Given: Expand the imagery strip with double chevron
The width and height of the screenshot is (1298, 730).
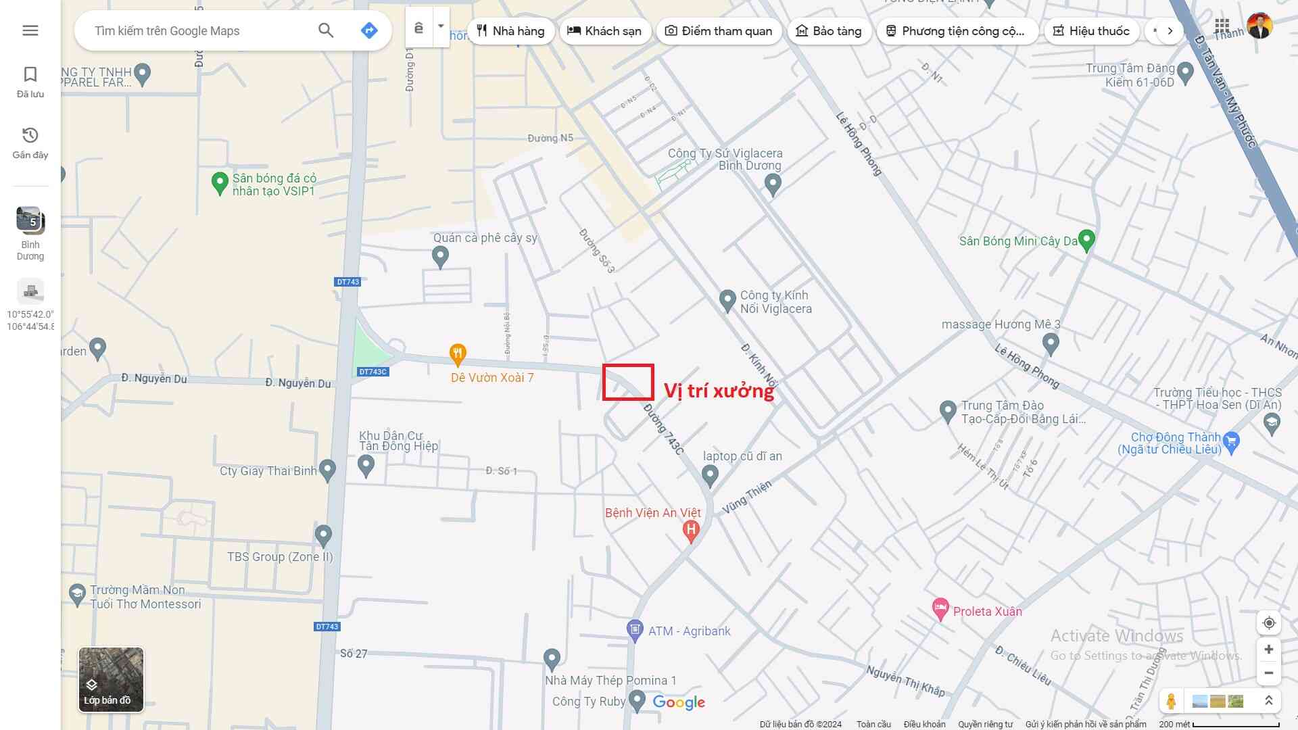Looking at the screenshot, I should (x=1268, y=701).
